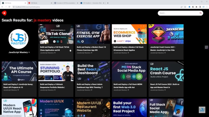Click channel name under TikTok Clone card
This screenshot has width=209, height=117.
pyautogui.click(x=47, y=53)
